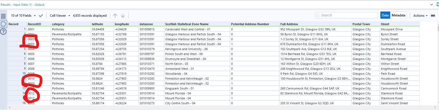Open the Actions dropdown menu
The image size is (439, 110).
click(x=420, y=16)
